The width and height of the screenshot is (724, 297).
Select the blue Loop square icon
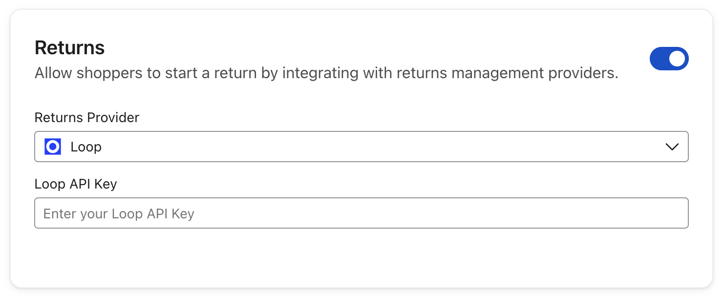tap(53, 147)
